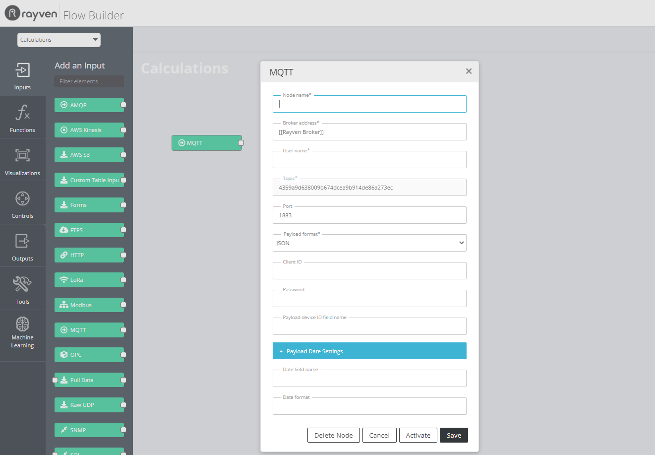
Task: Open the Visualizations sidebar section
Action: click(22, 160)
